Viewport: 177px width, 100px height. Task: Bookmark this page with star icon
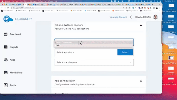(x=130, y=8)
